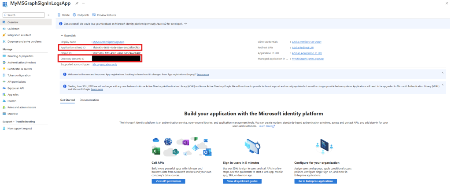Click the Preview features icon
Viewport: 451px width, 192px height.
(x=94, y=15)
